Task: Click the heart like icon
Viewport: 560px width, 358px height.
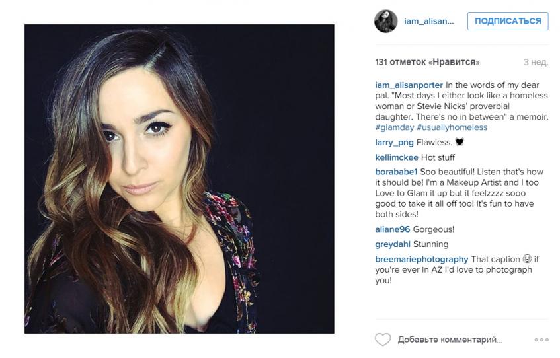Action: 383,339
